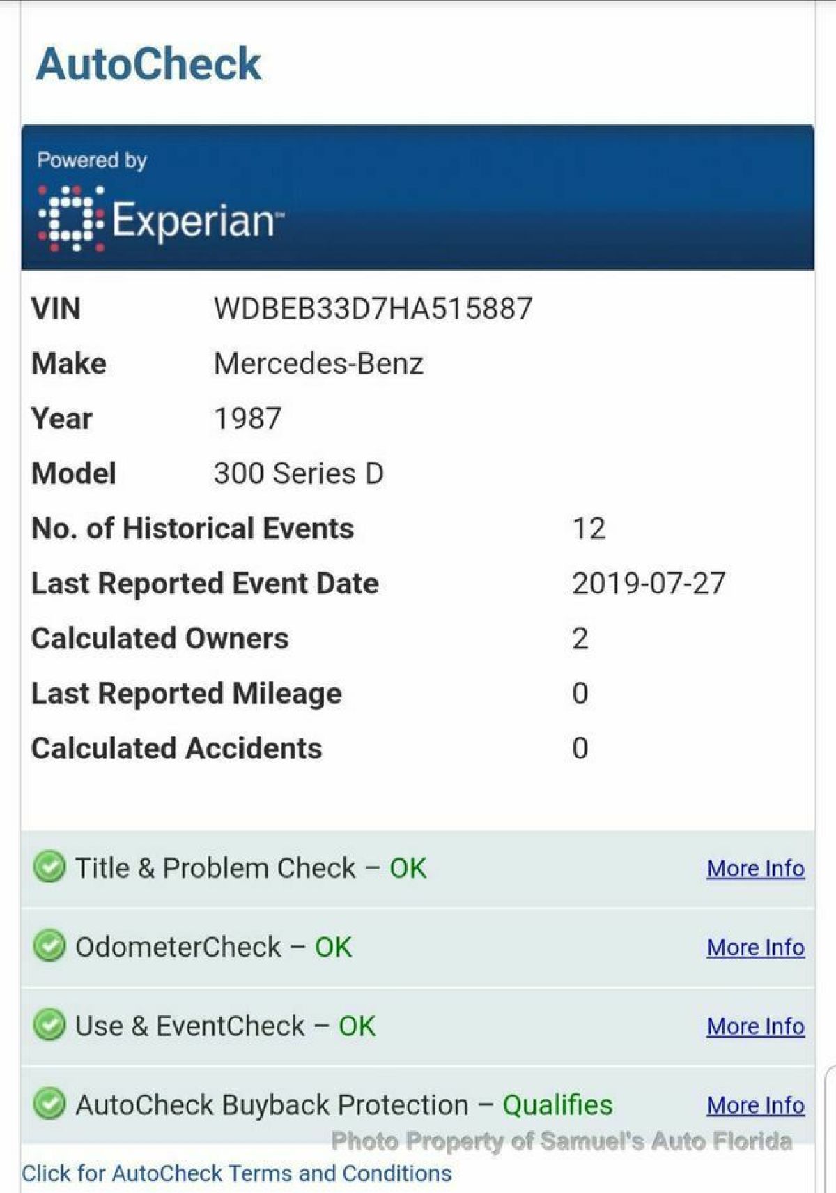Click the No. of Historical Events value 12
Screen dimensions: 836x1193
point(589,529)
